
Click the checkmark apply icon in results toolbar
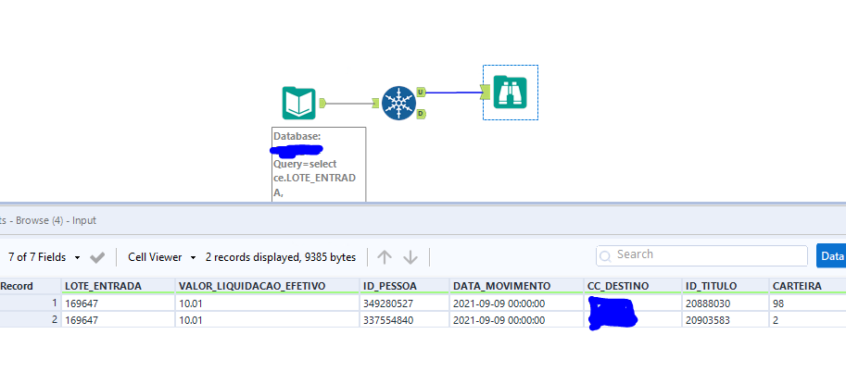coord(97,257)
